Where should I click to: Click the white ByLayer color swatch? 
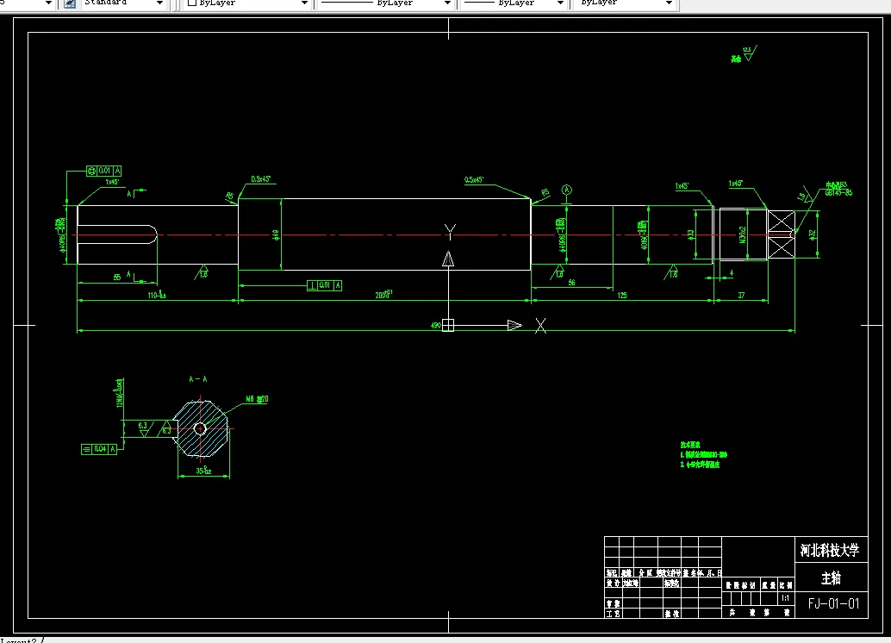coord(192,3)
